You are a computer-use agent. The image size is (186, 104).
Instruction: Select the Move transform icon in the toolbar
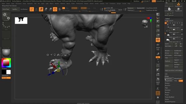click(x=41, y=9)
